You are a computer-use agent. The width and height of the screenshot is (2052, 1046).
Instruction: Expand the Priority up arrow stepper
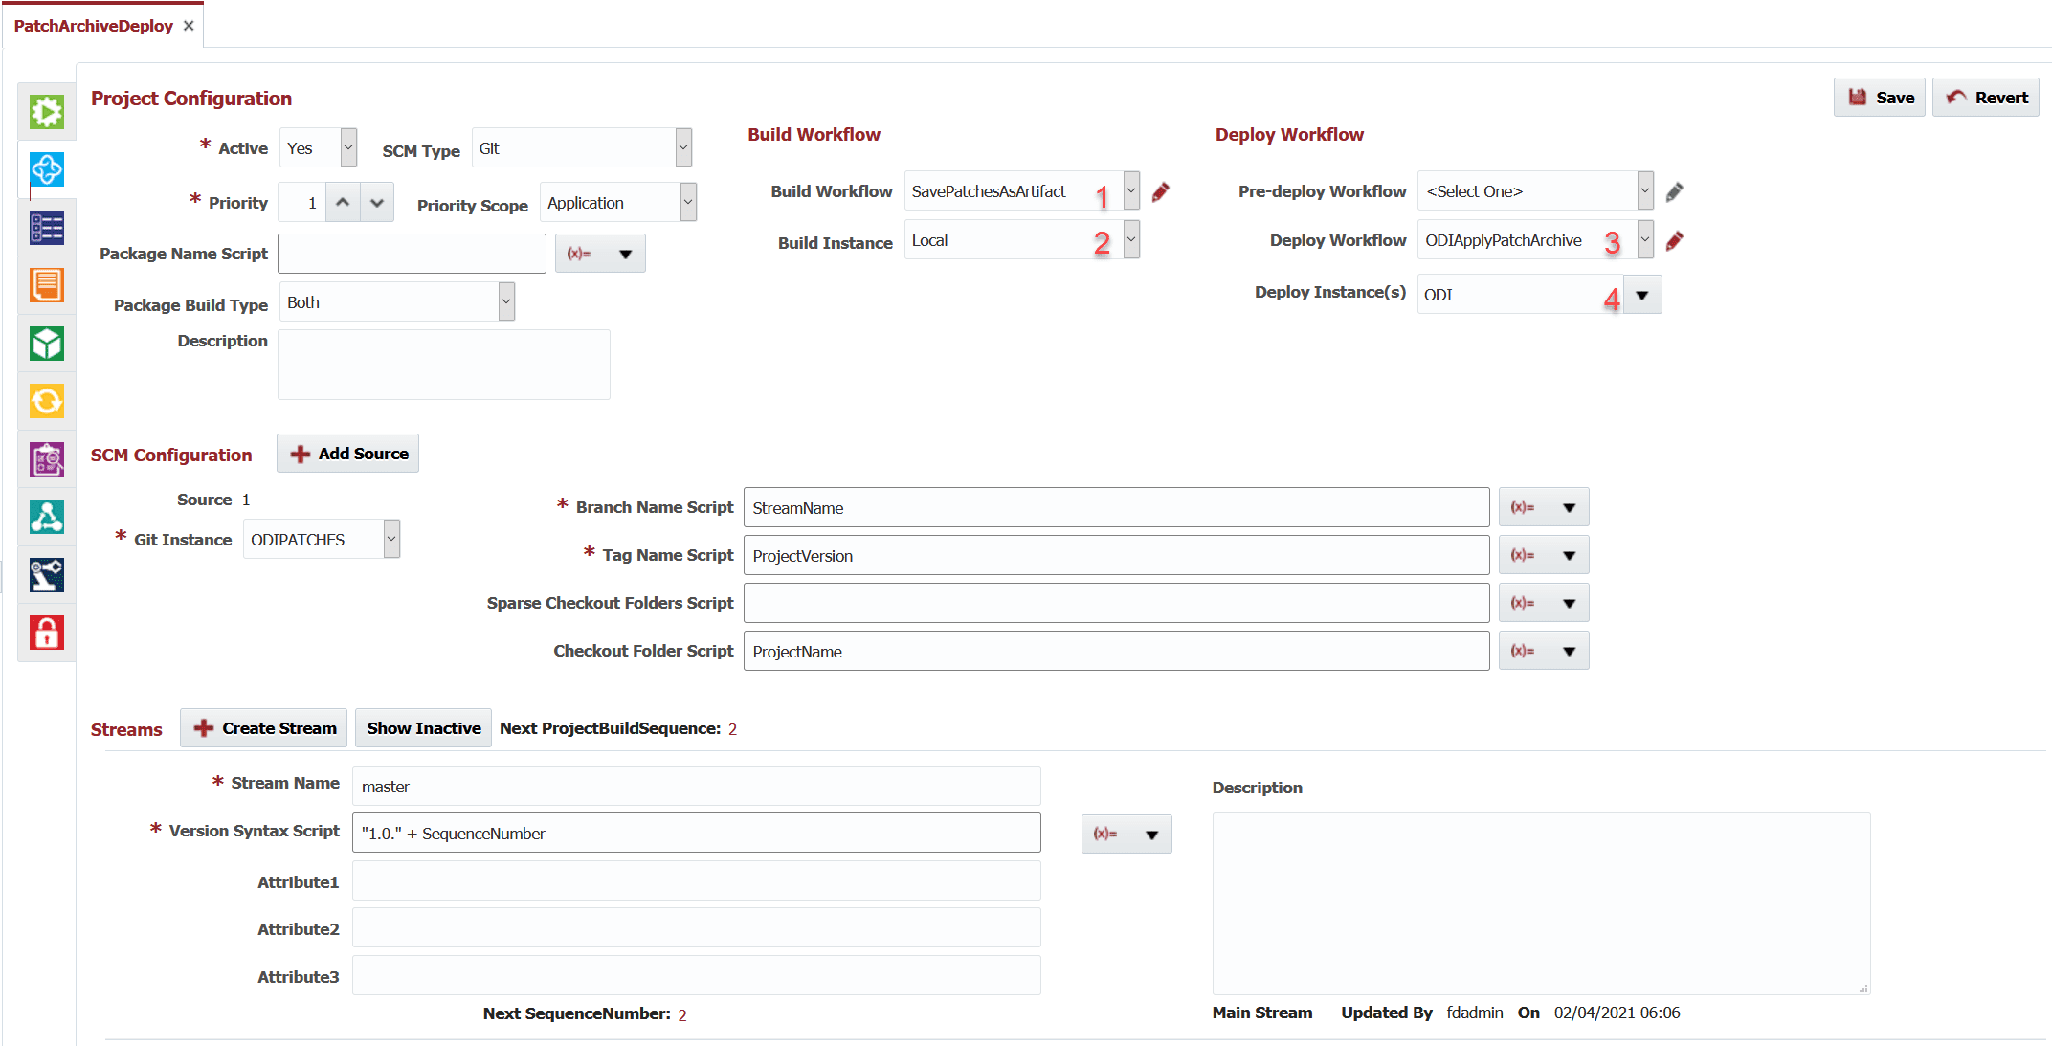[343, 202]
